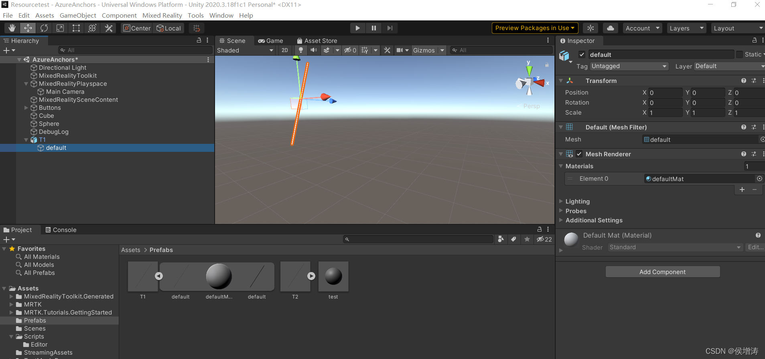Toggle scene audio speaker icon
765x359 pixels.
[x=314, y=50]
